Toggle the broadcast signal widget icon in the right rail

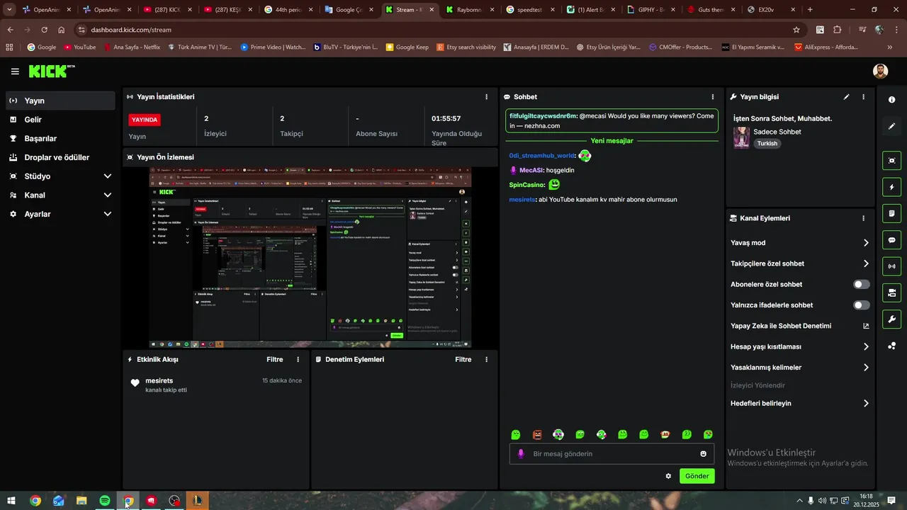(891, 266)
